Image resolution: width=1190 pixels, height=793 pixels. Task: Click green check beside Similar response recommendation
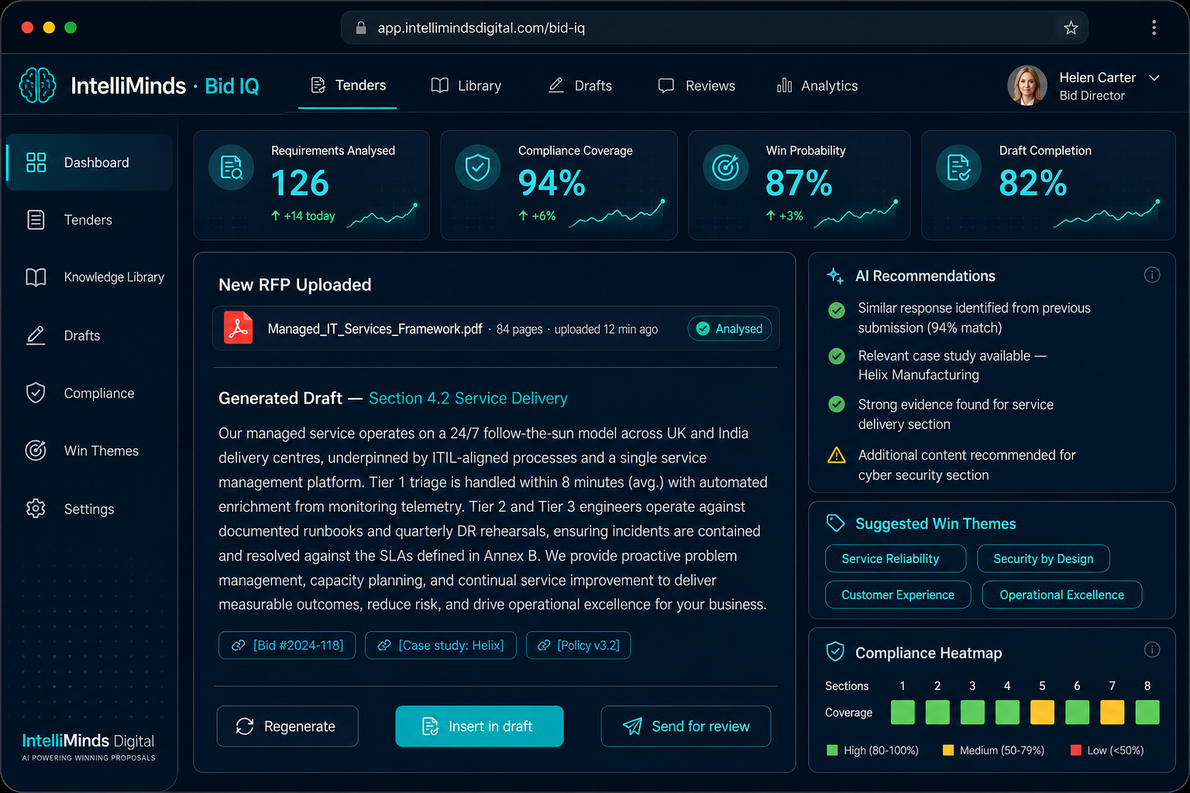(837, 311)
